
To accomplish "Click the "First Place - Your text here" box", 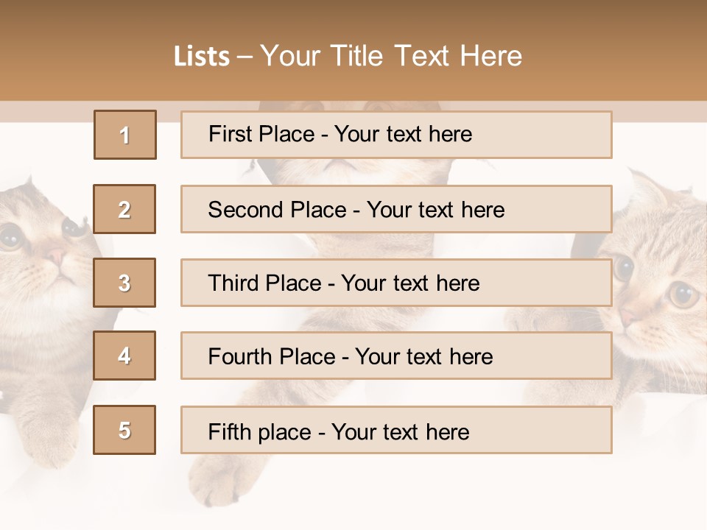I will click(396, 135).
